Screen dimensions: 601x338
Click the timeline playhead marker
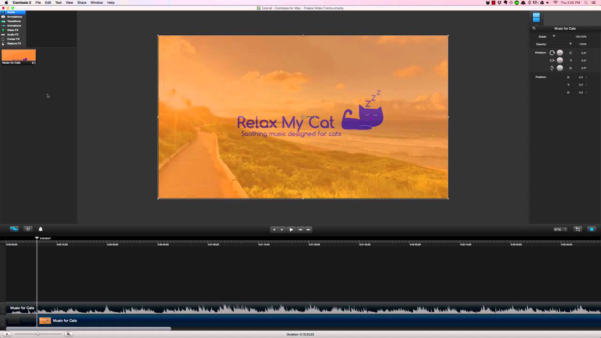37,238
